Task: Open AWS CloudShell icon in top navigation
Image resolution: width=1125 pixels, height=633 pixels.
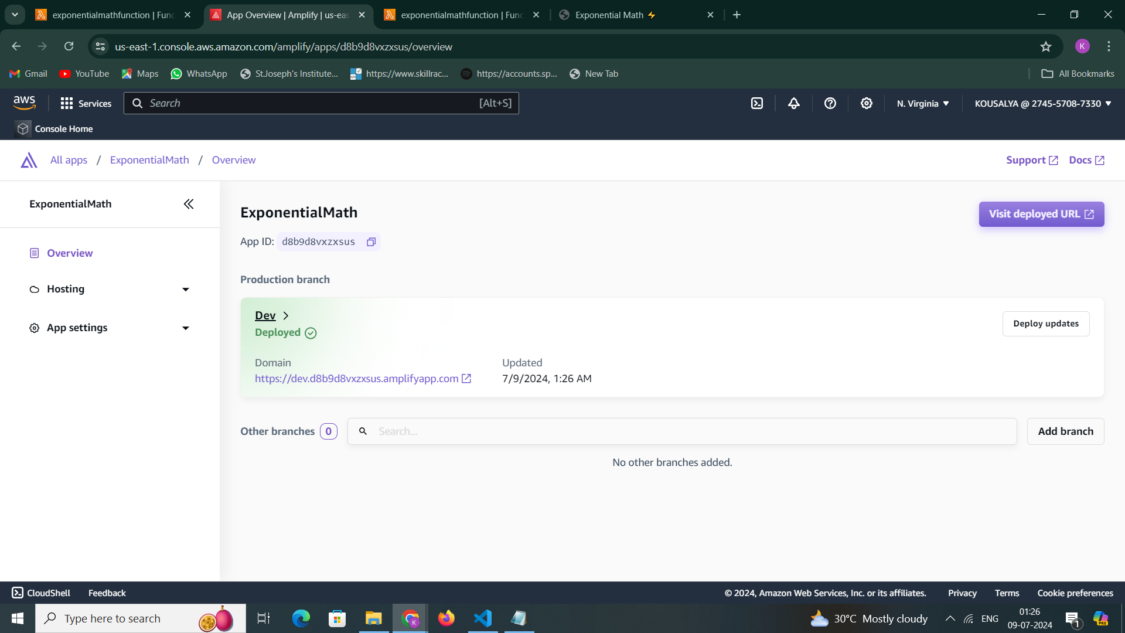Action: click(757, 104)
